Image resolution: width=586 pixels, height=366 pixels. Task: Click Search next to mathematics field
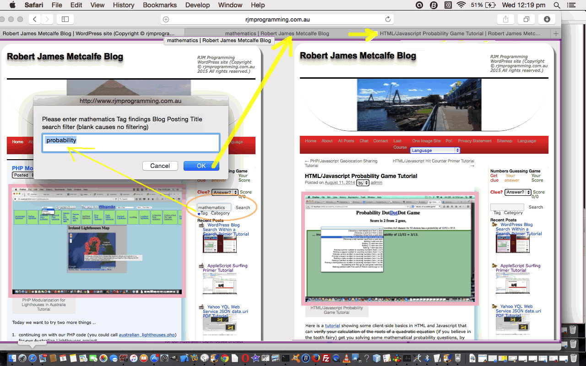click(243, 207)
